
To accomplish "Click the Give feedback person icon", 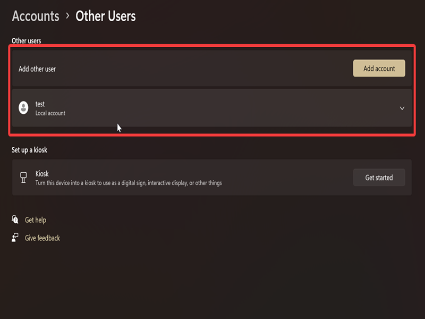I will pos(15,237).
